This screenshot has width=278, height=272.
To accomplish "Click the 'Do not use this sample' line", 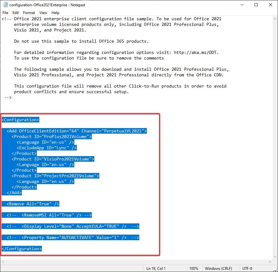I will (x=81, y=41).
